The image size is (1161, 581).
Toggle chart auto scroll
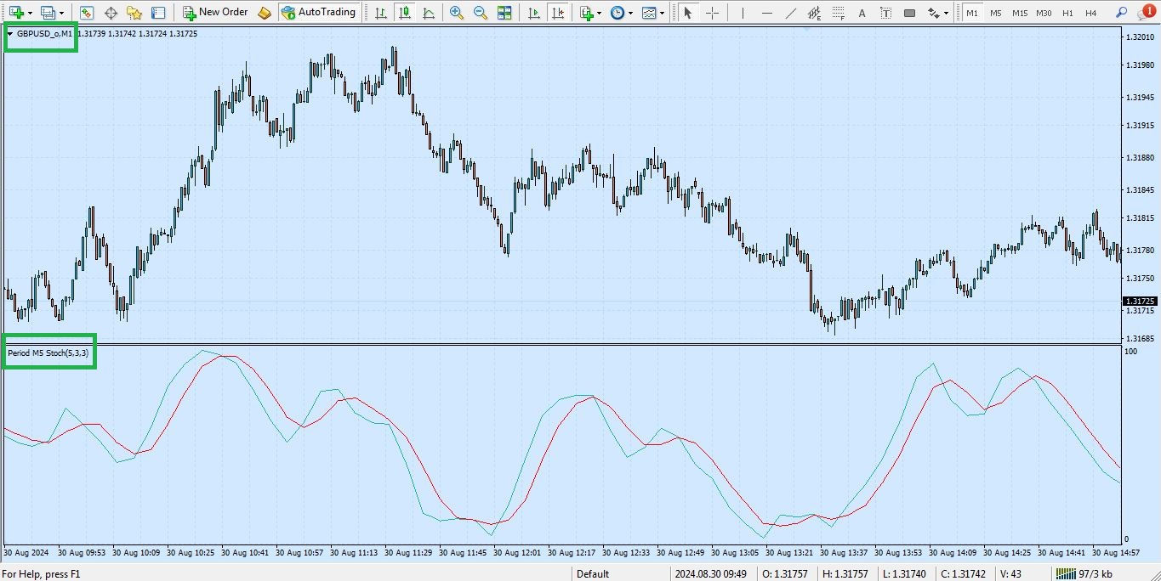tap(533, 13)
